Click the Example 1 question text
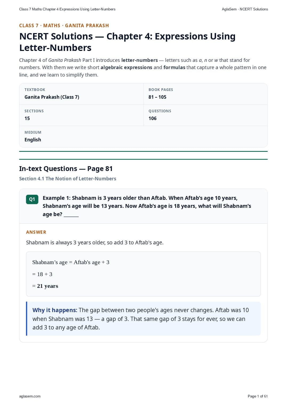The image size is (287, 406). pyautogui.click(x=147, y=206)
